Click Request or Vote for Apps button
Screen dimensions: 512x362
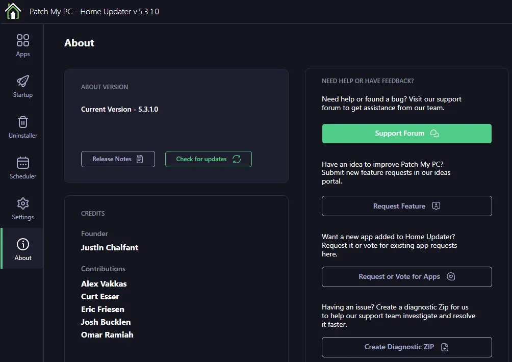pos(406,277)
